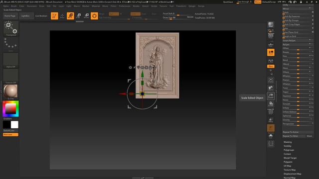Open the Document menu
Screen dimensions: 319x179
click(32, 6)
